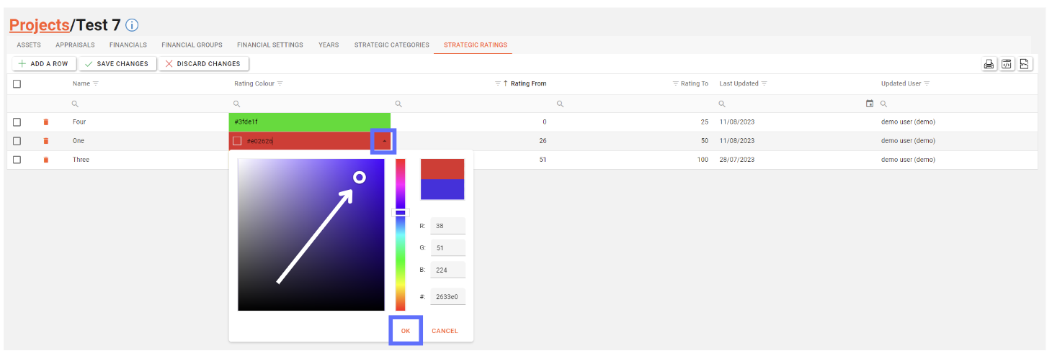Viewport: 1052px width, 356px height.
Task: Click the code export icon button
Action: 1007,64
